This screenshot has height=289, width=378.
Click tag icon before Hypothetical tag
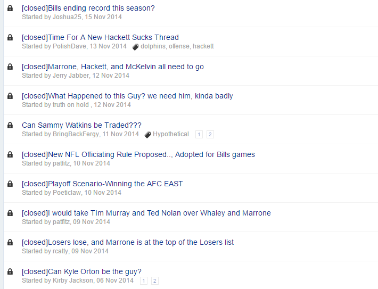click(147, 135)
